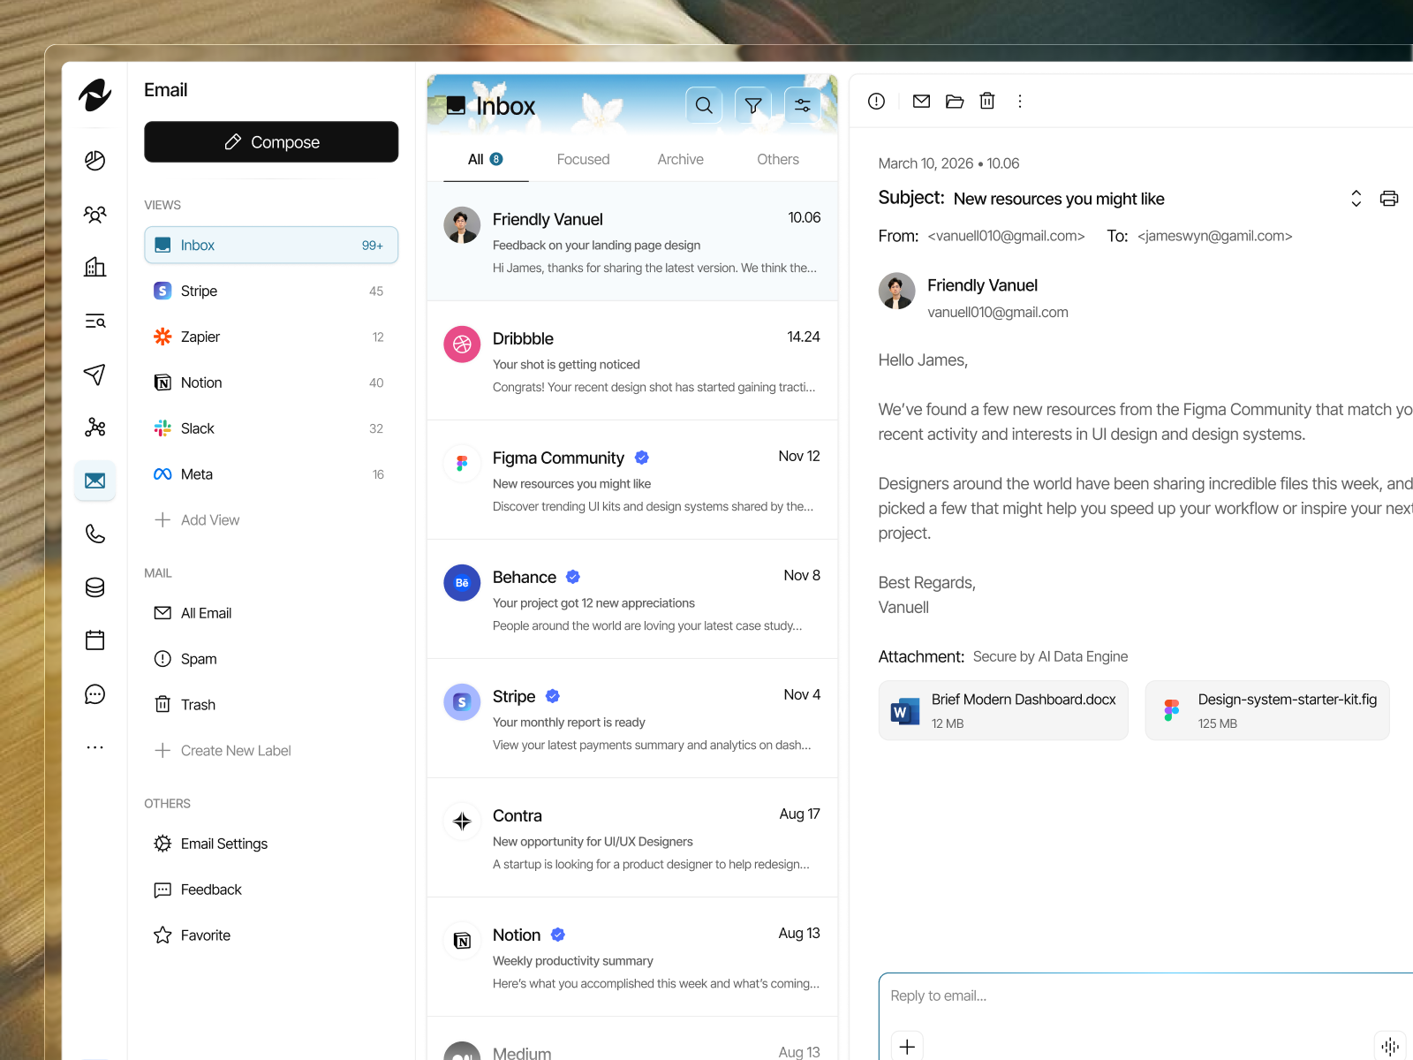Open Brief Modern Dashboard.docx attachment
This screenshot has height=1060, width=1413.
pos(1003,710)
